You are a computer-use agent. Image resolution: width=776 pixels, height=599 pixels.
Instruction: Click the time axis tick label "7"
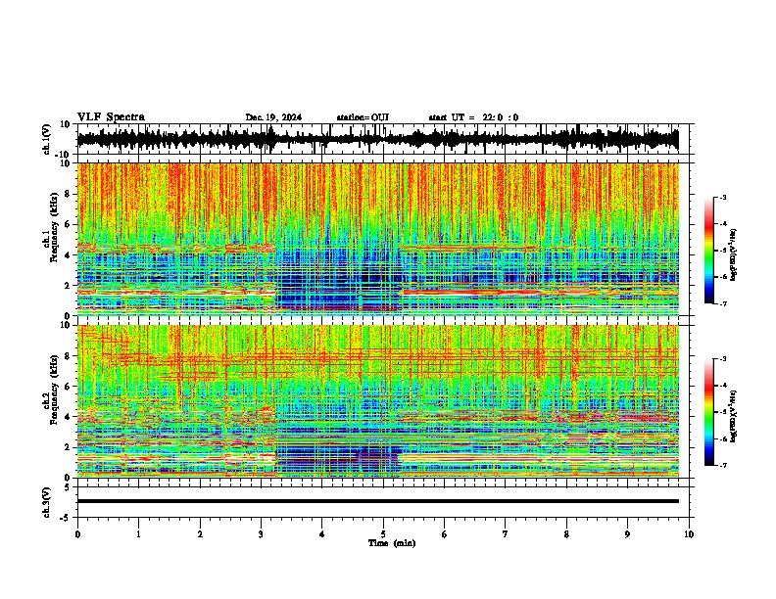click(x=506, y=534)
